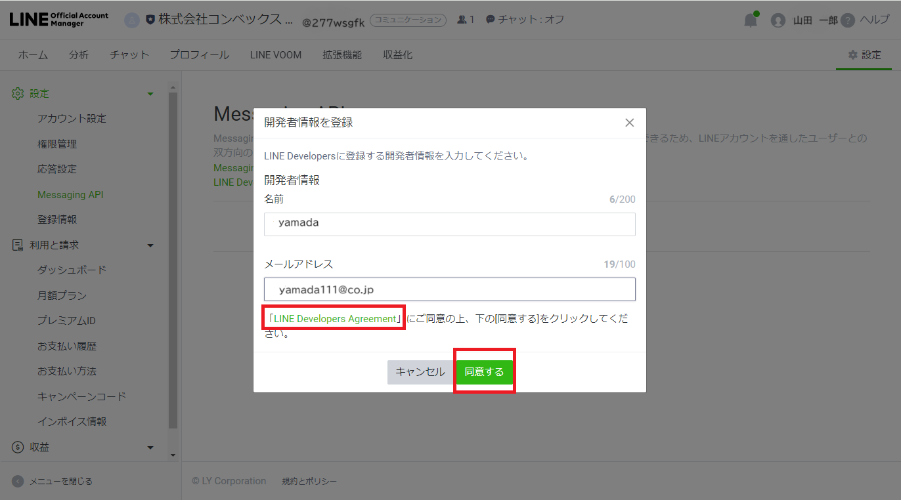
Task: Open お支払い方法 in the sidebar
Action: [x=67, y=371]
